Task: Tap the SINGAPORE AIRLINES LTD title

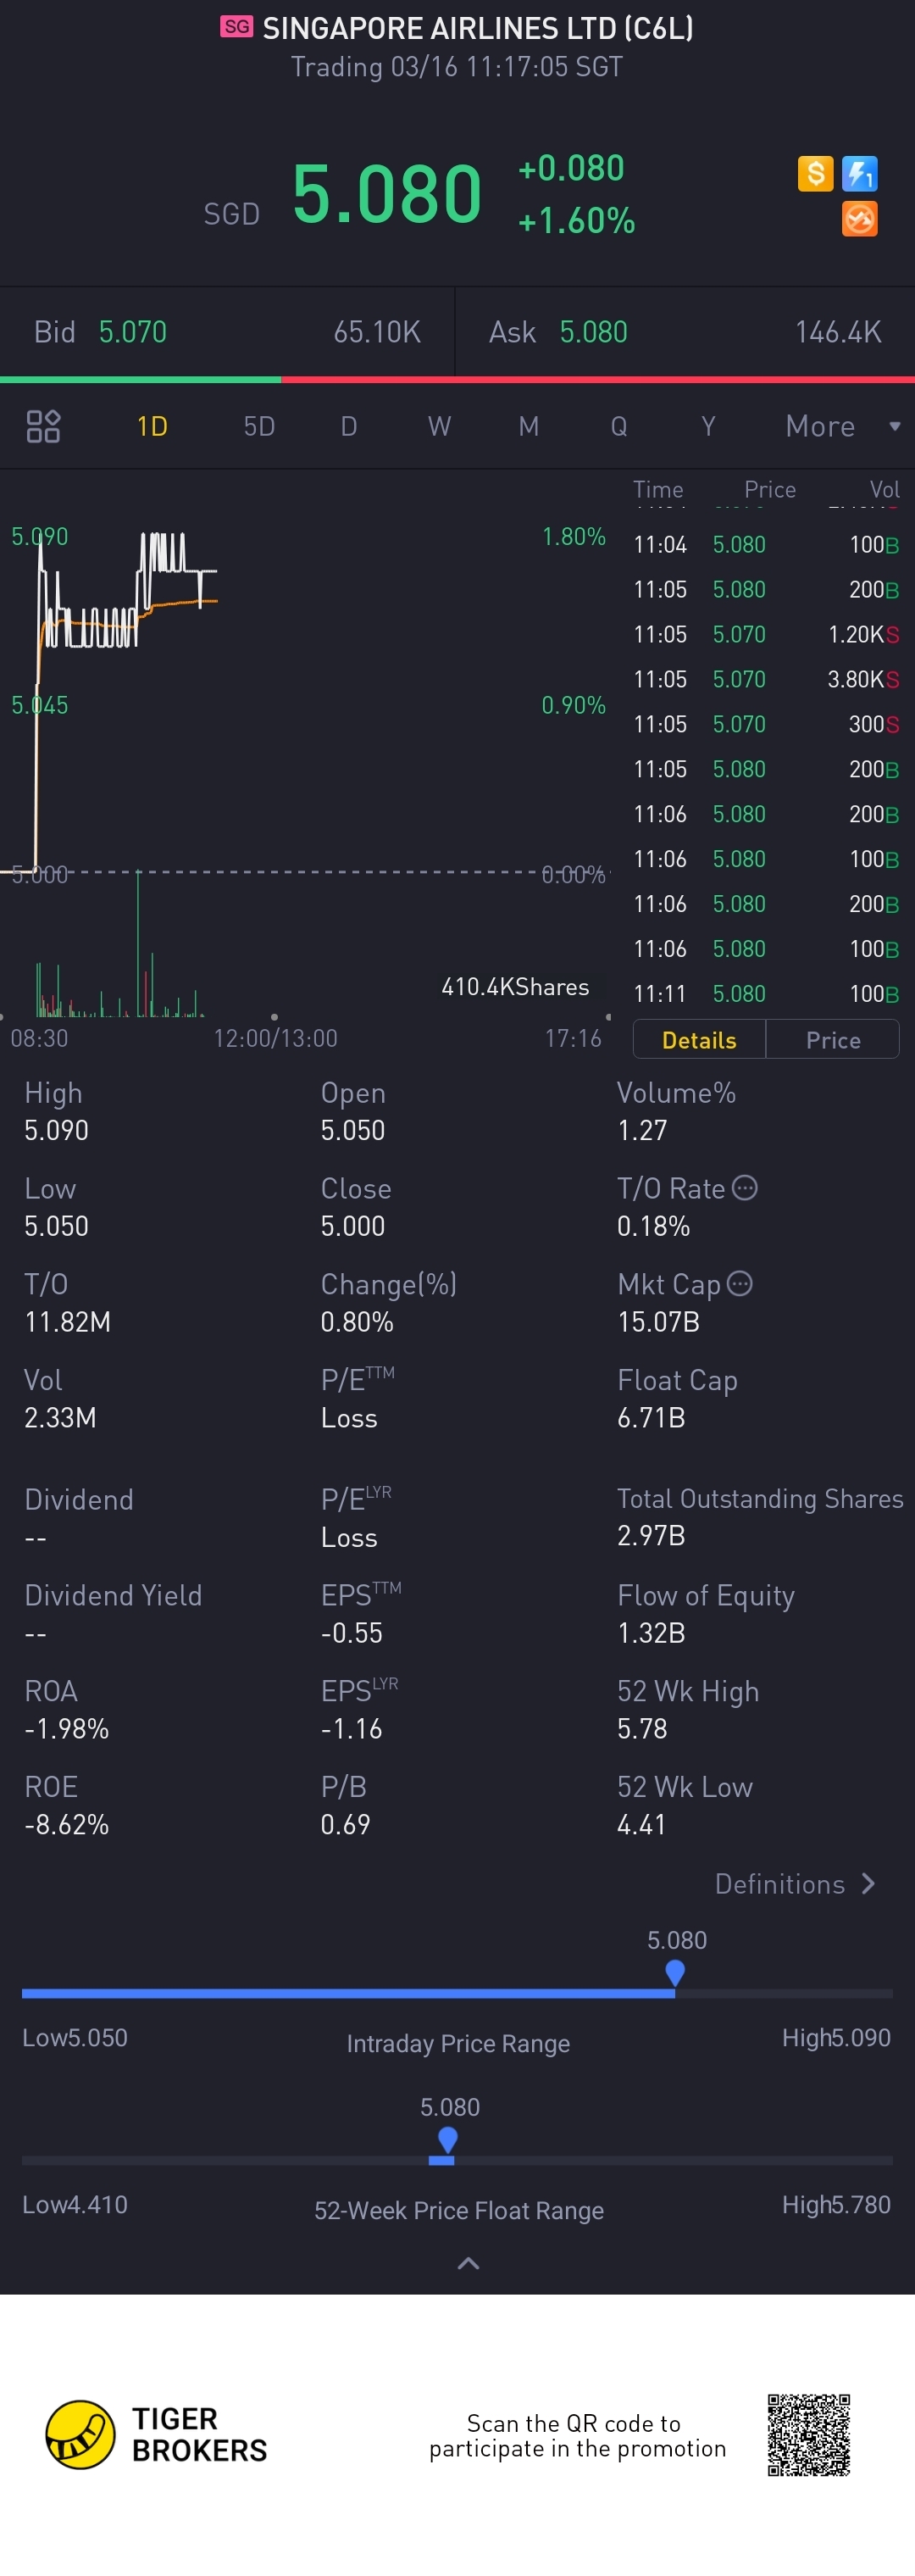Action: pos(478,28)
